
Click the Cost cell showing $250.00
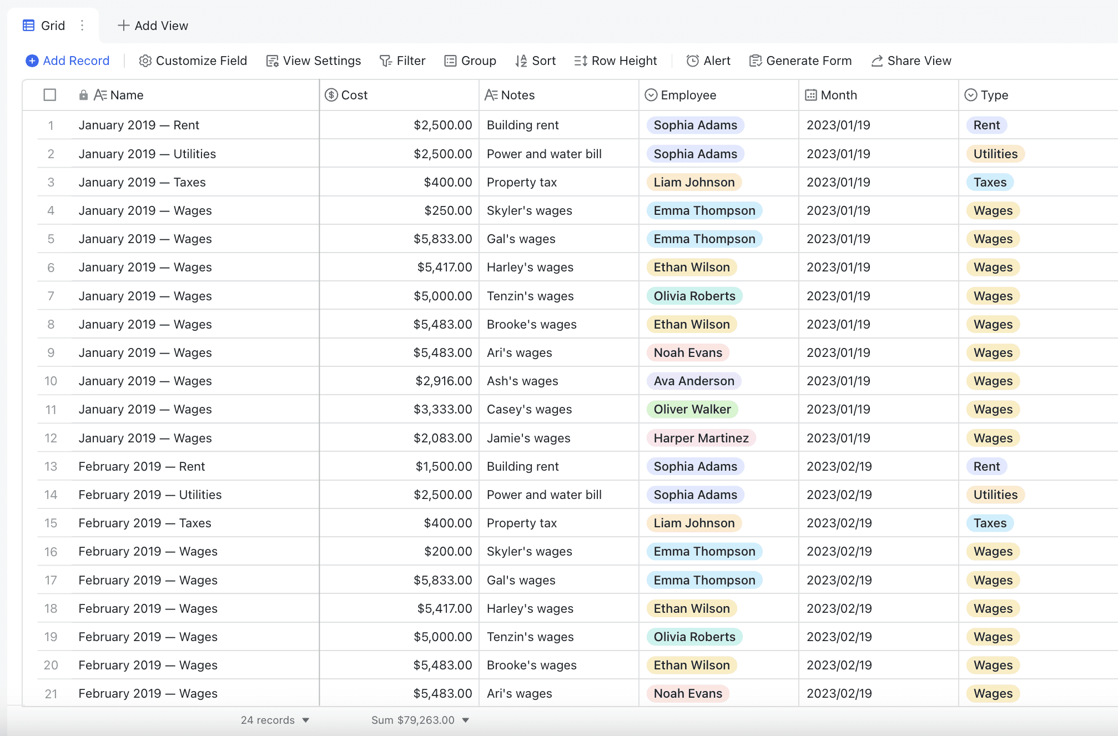399,210
